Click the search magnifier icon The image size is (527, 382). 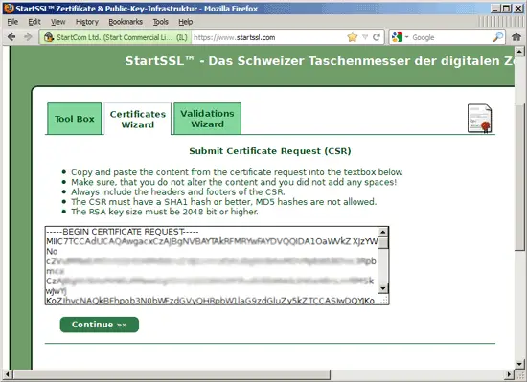(497, 37)
